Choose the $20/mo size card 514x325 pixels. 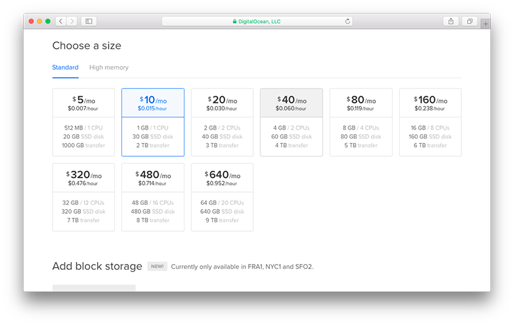tap(222, 122)
